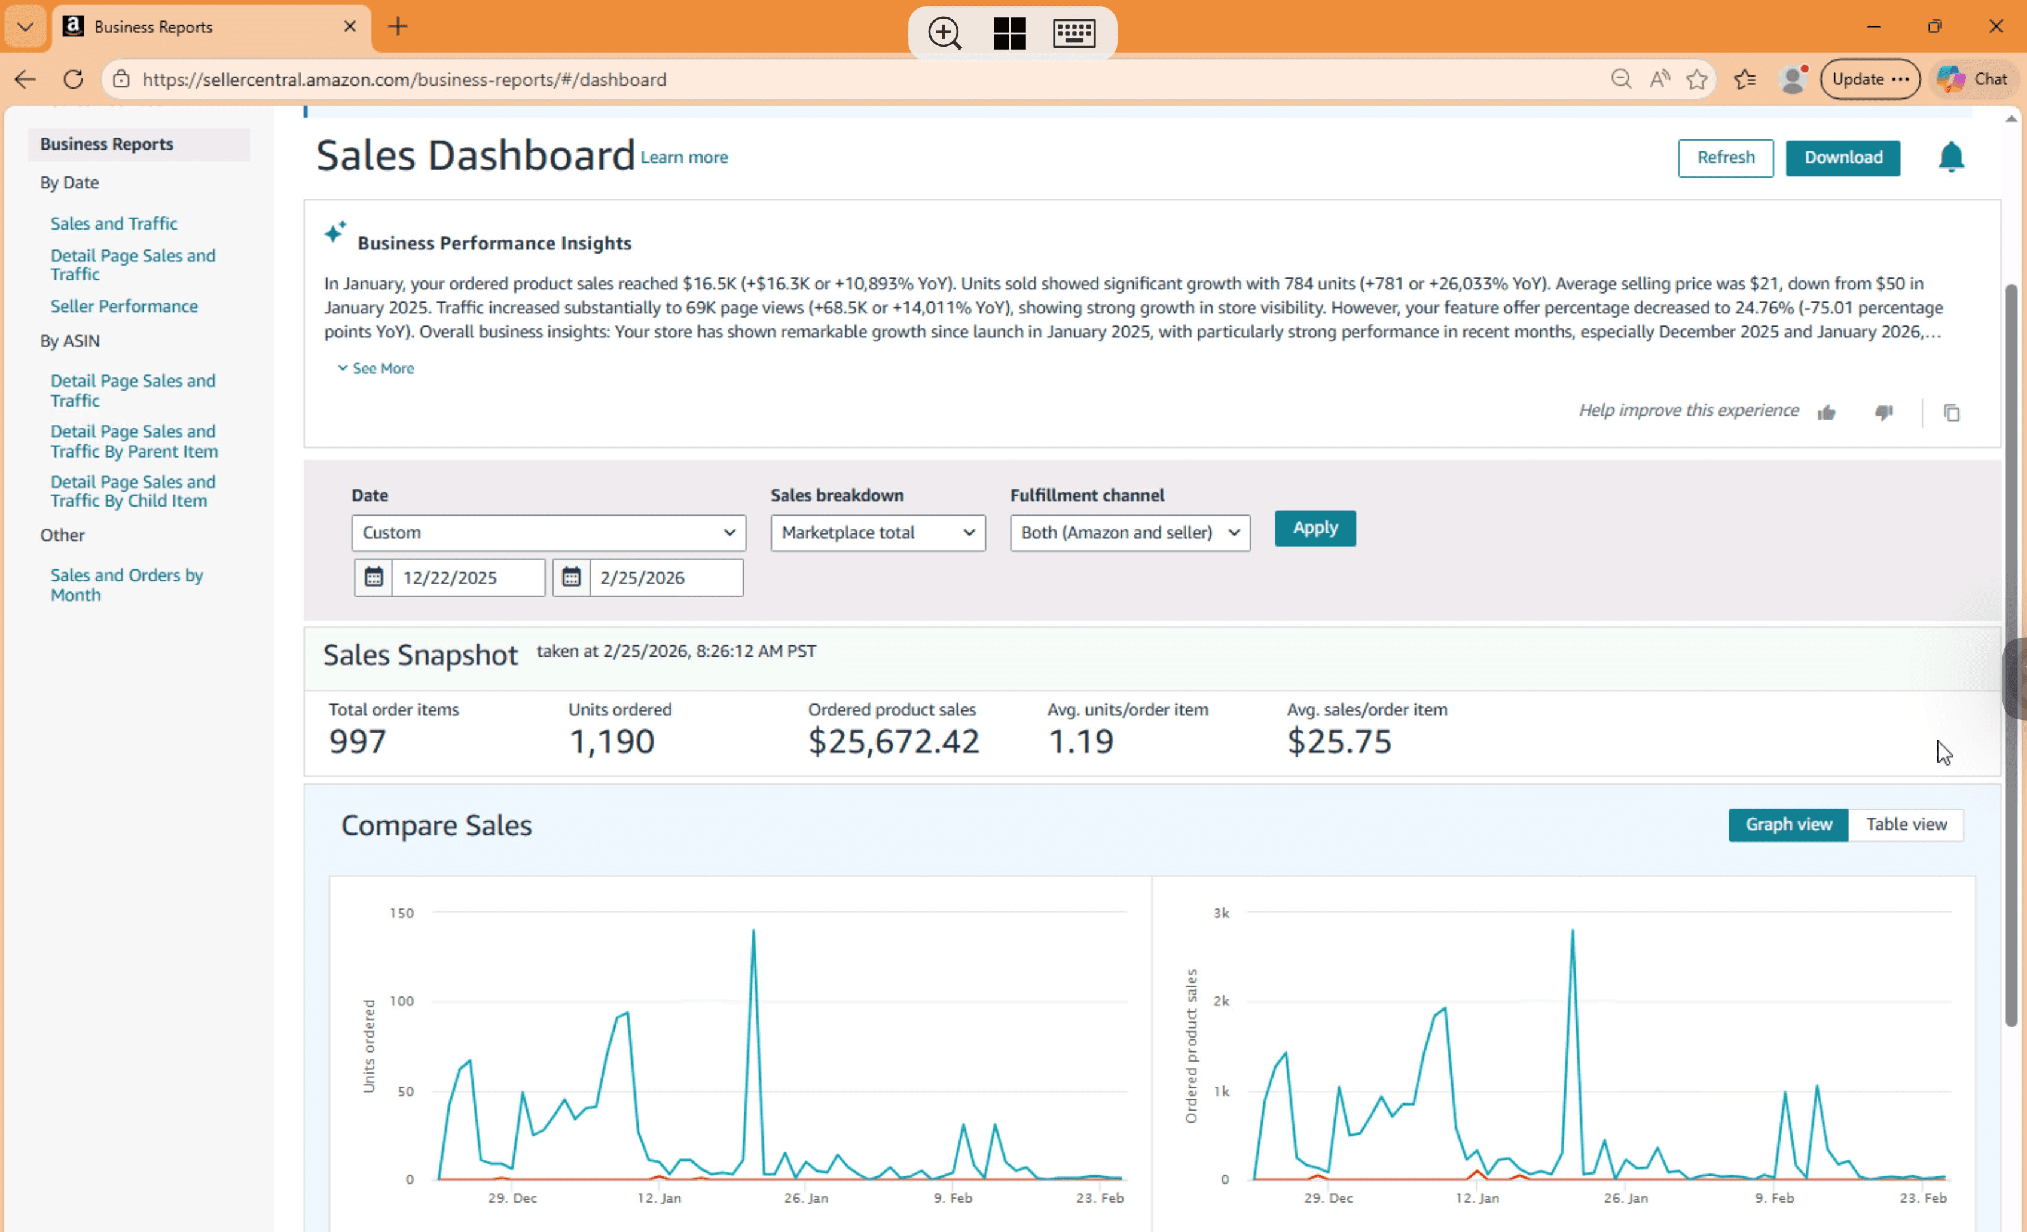The width and height of the screenshot is (2027, 1232).
Task: Click the Apply button
Action: coord(1315,528)
